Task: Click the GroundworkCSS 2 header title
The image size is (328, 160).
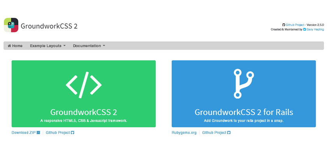Action: 49,26
